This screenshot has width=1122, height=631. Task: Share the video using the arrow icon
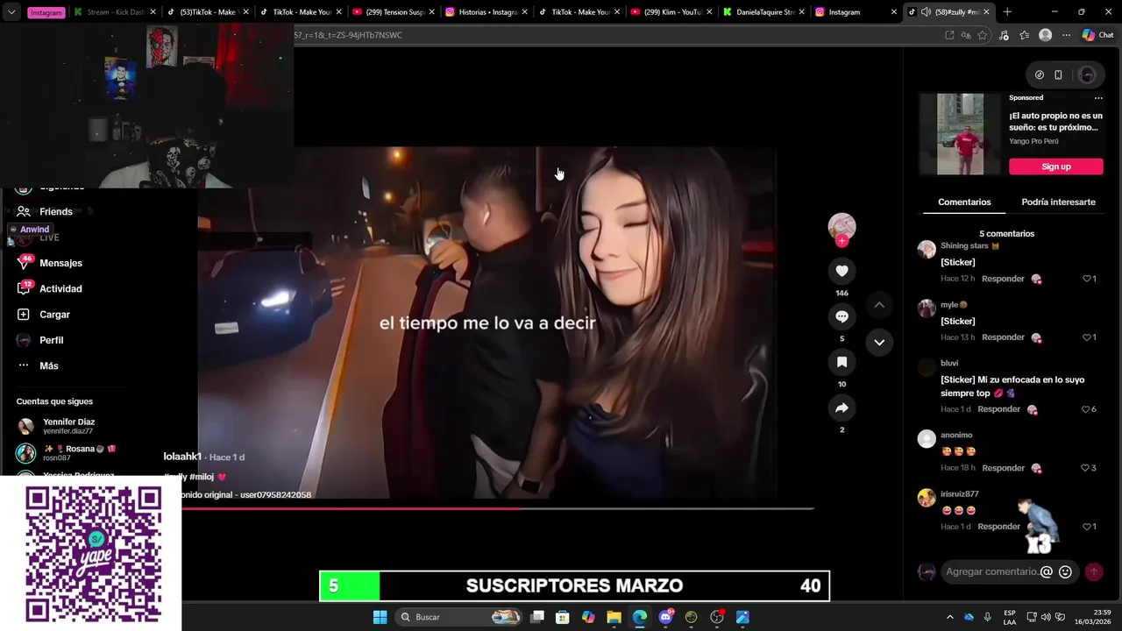(841, 408)
